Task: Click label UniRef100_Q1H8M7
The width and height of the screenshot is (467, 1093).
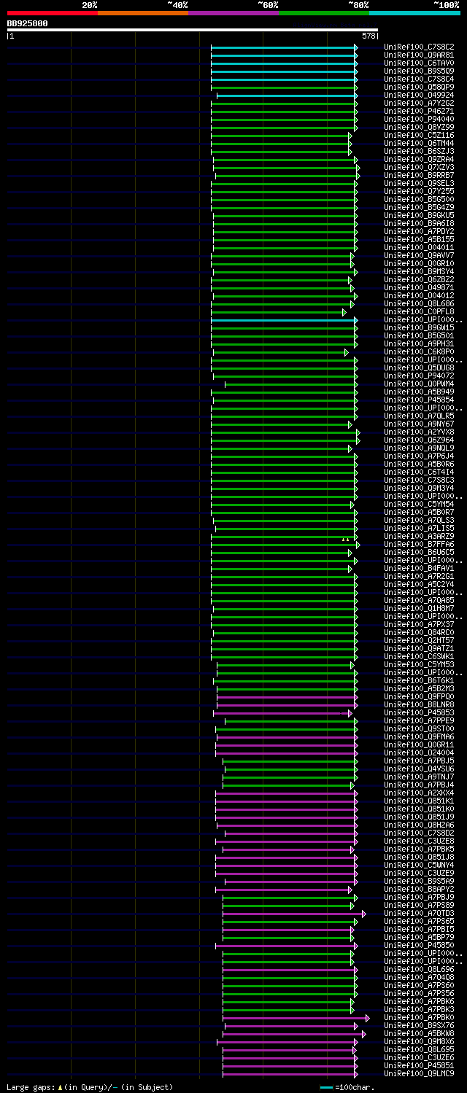Action: [x=419, y=609]
